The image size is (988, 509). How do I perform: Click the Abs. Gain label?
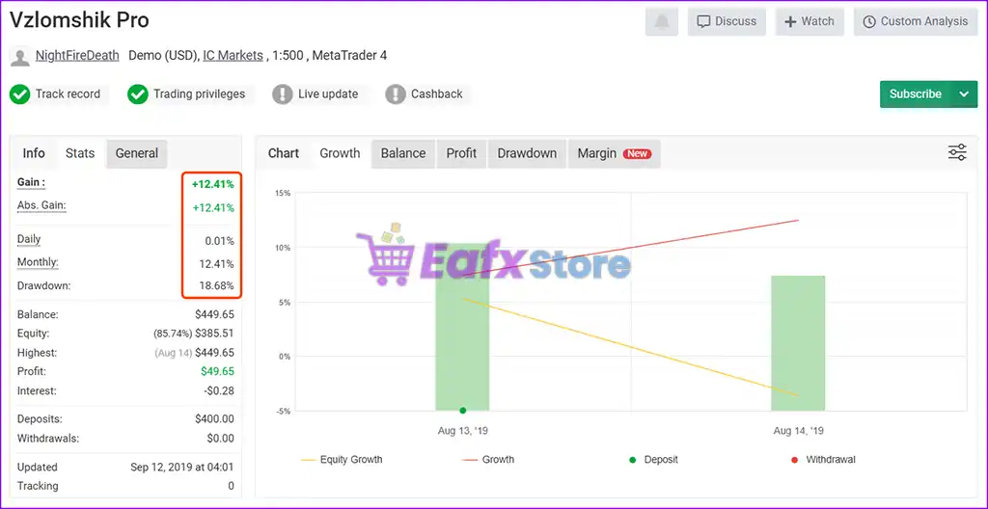41,205
